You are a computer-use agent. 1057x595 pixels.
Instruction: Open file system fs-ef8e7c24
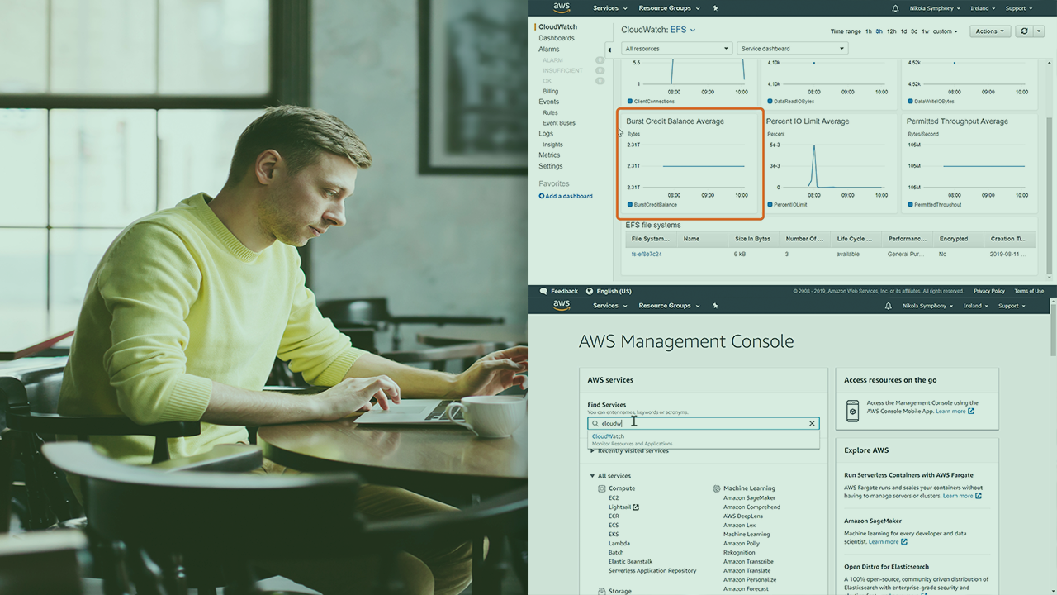click(x=646, y=254)
